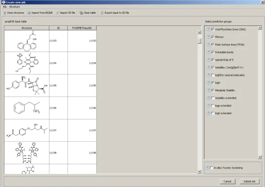Image resolution: width=265 pixels, height=187 pixels.
Task: Click prediction groups scrollbar down arrow
Action: (260, 157)
